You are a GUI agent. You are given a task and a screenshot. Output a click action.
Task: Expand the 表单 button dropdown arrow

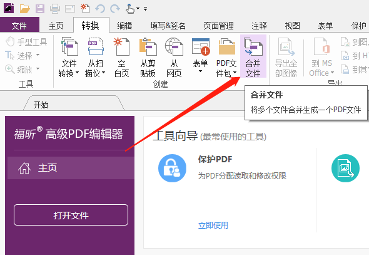pos(201,71)
